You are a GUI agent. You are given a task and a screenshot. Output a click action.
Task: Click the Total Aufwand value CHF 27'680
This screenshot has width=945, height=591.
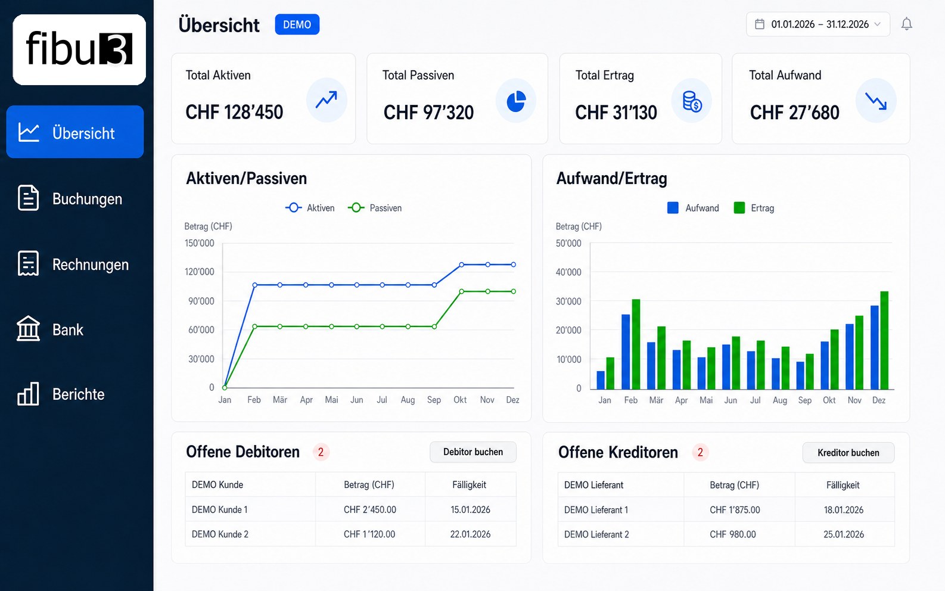[794, 113]
